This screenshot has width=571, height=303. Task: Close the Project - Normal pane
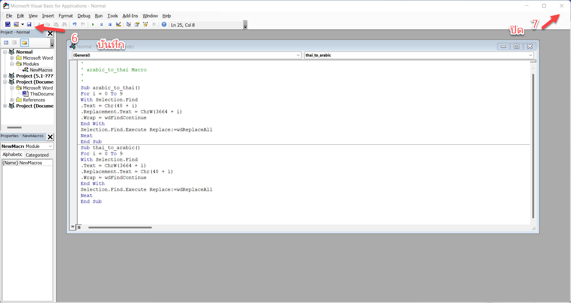(50, 33)
